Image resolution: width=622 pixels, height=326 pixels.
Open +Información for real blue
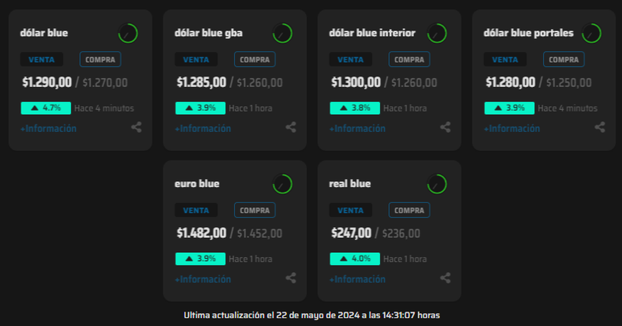(357, 280)
